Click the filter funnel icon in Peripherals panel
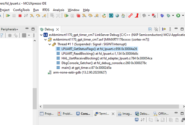 2,35
